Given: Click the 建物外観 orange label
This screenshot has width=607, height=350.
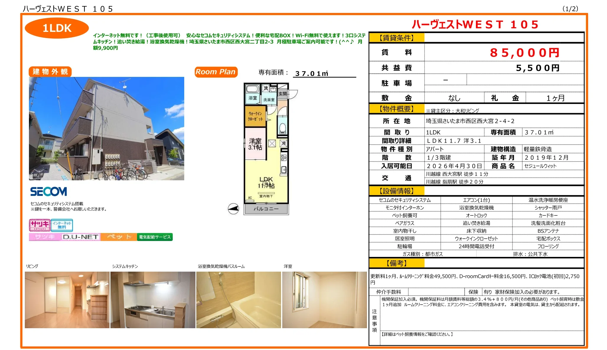Looking at the screenshot, I should [50, 72].
